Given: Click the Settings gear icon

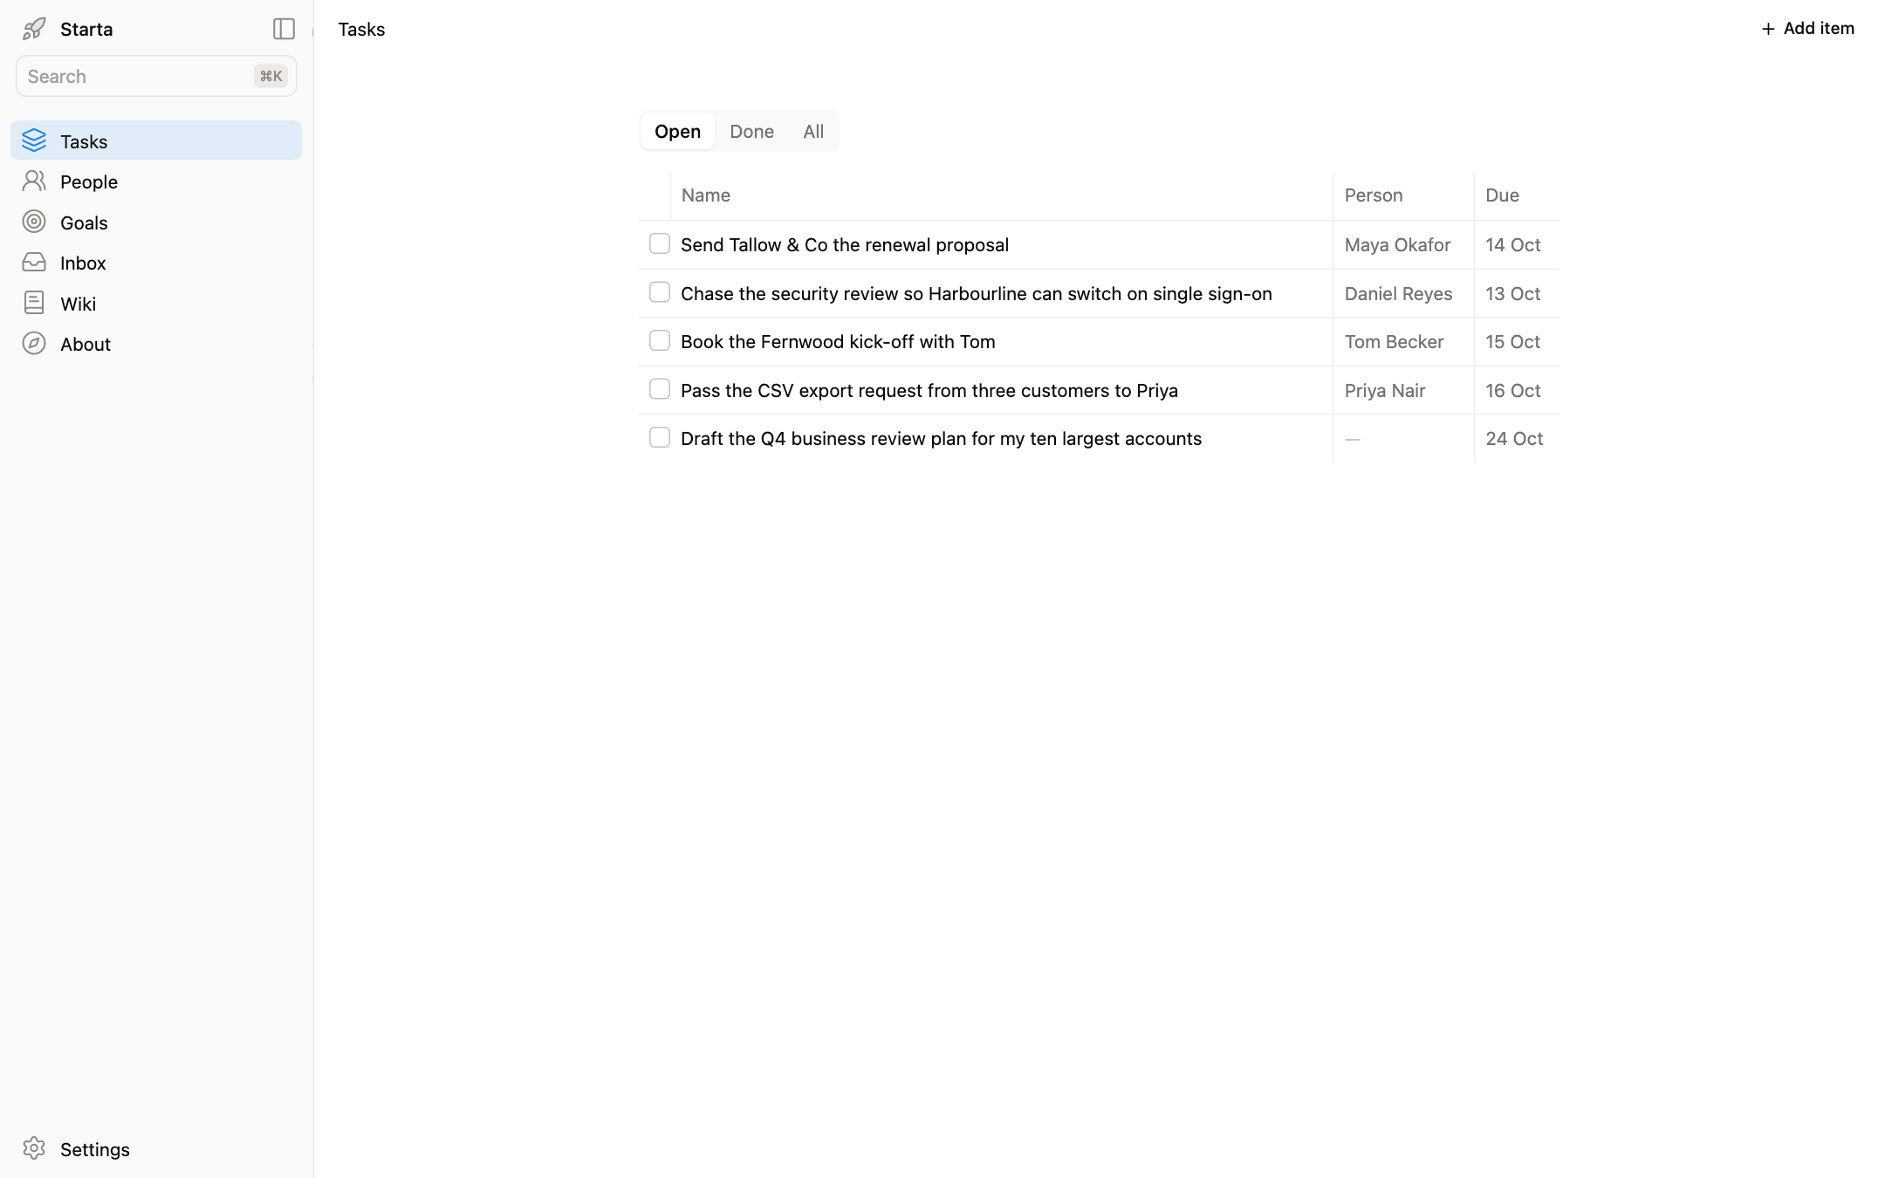Looking at the screenshot, I should click(x=34, y=1148).
